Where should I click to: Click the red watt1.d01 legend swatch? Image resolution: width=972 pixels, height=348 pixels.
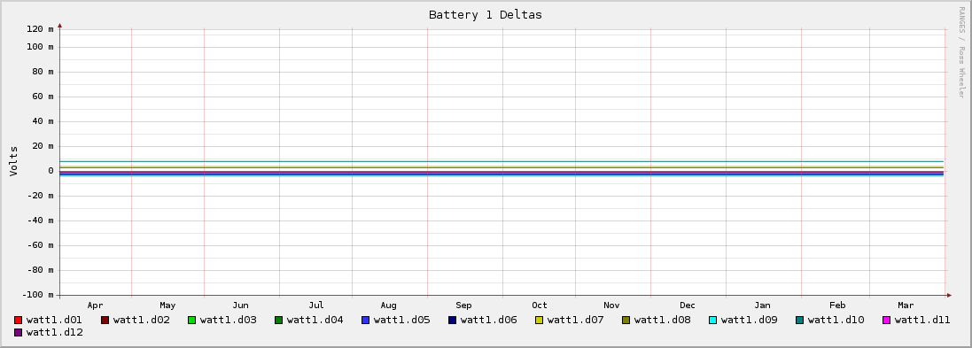pyautogui.click(x=18, y=321)
